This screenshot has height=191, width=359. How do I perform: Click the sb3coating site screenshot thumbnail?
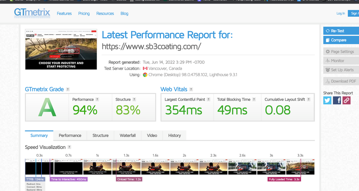61,49
